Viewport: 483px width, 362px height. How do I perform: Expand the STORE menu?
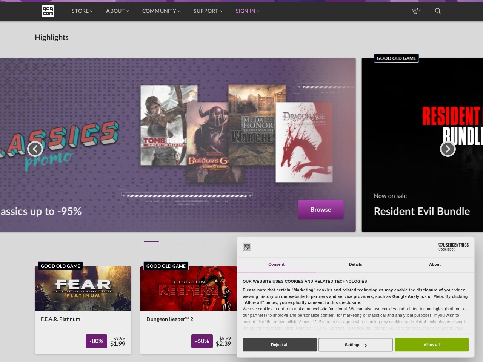tap(82, 11)
